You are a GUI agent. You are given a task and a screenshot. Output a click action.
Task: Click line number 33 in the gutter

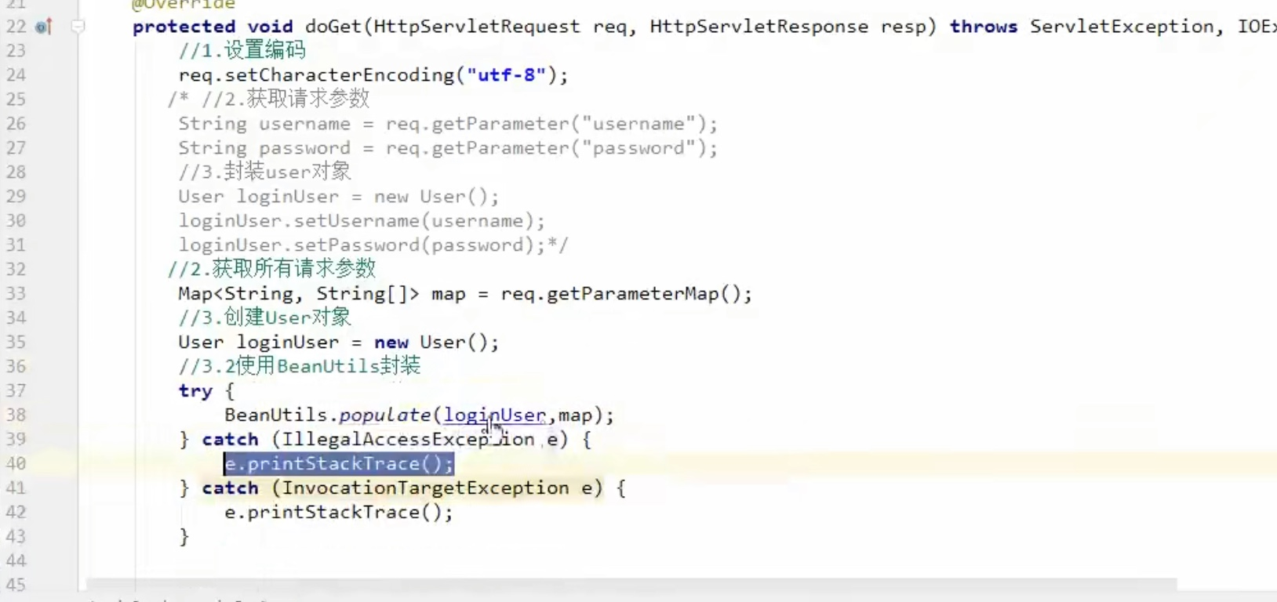click(x=16, y=294)
